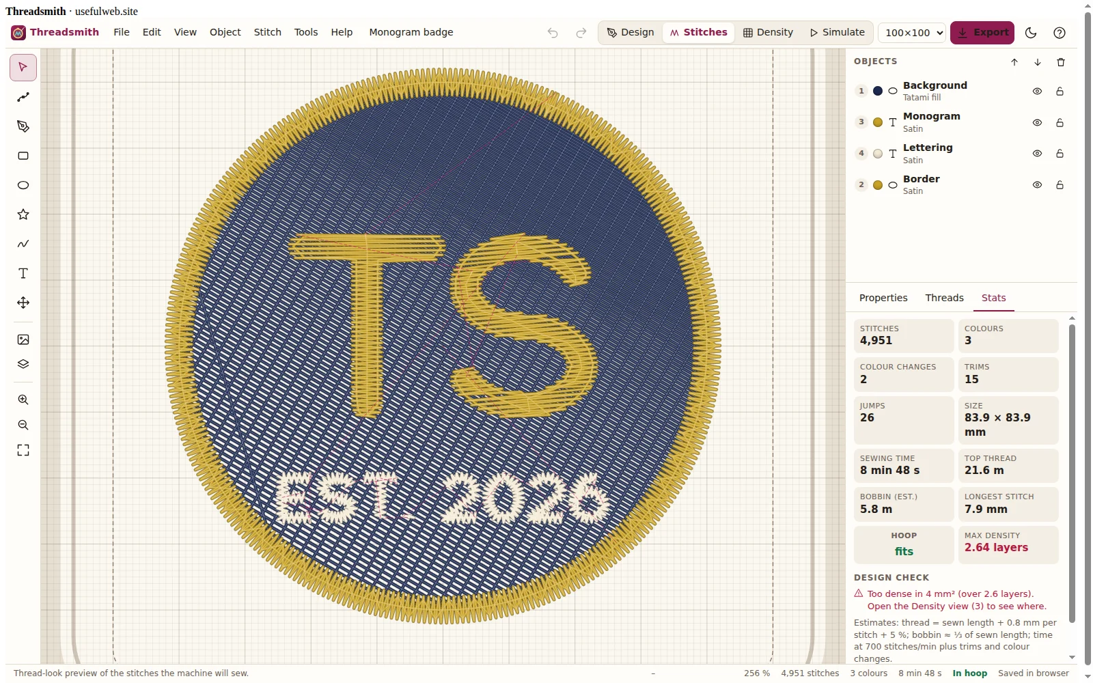The width and height of the screenshot is (1093, 683).
Task: Select the arrow selection tool
Action: [23, 68]
